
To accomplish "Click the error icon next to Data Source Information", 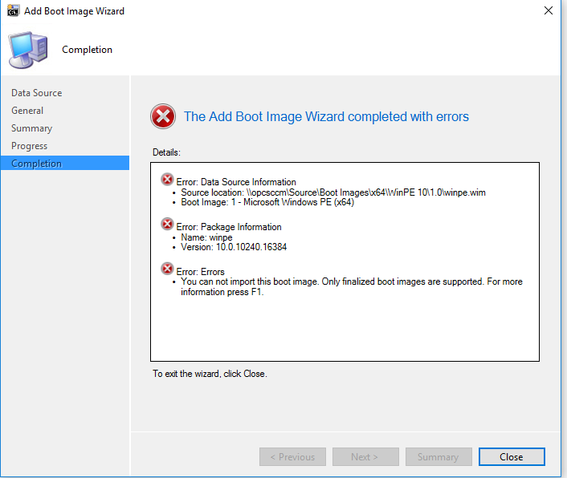I will pos(167,179).
